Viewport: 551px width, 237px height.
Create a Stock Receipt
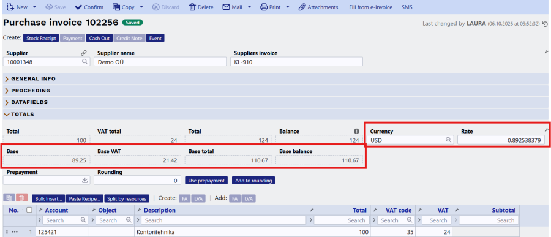pyautogui.click(x=41, y=39)
